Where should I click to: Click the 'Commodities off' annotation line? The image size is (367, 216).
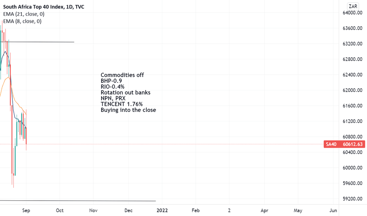(122, 75)
